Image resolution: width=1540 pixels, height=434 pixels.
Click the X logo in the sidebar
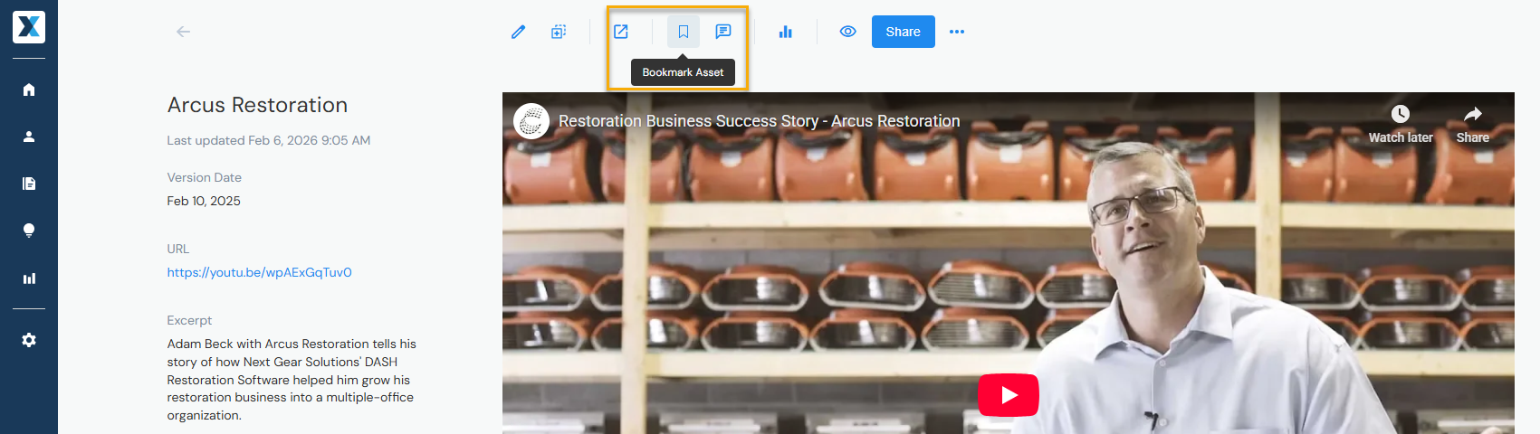(x=29, y=27)
